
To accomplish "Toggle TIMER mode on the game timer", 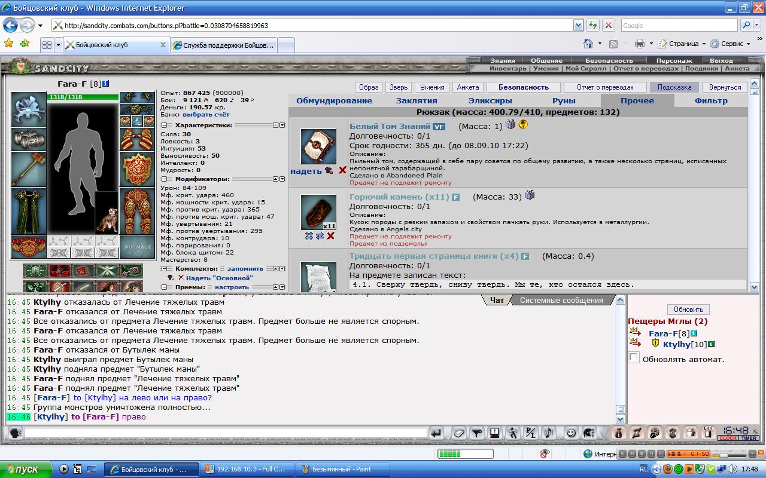I will (x=749, y=438).
